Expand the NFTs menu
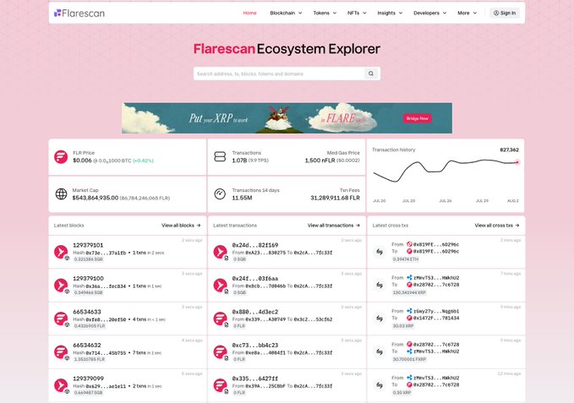The image size is (574, 403). point(357,14)
